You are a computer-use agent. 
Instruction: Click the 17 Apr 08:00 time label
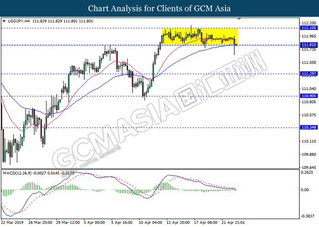(206, 222)
